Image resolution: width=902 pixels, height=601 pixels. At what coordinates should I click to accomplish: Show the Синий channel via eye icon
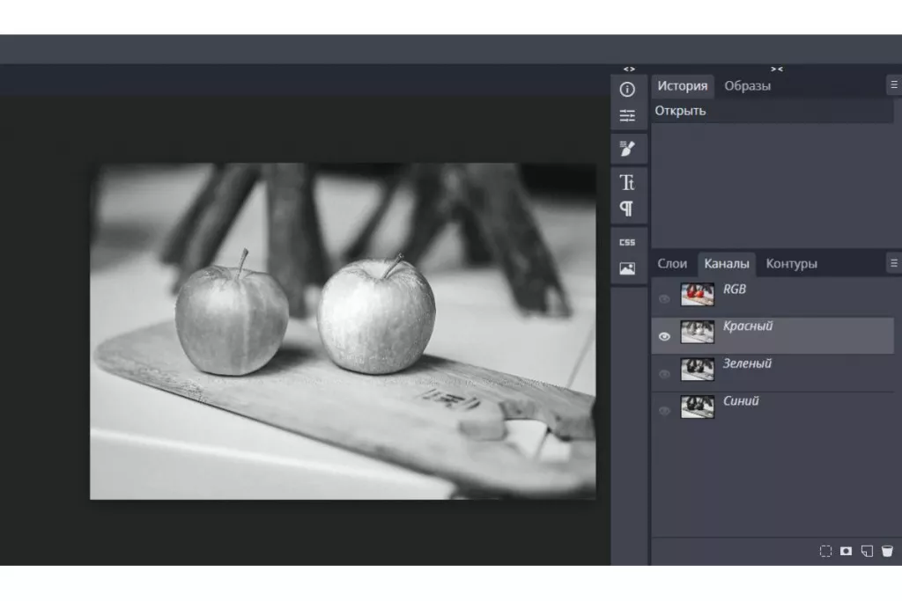coord(664,411)
